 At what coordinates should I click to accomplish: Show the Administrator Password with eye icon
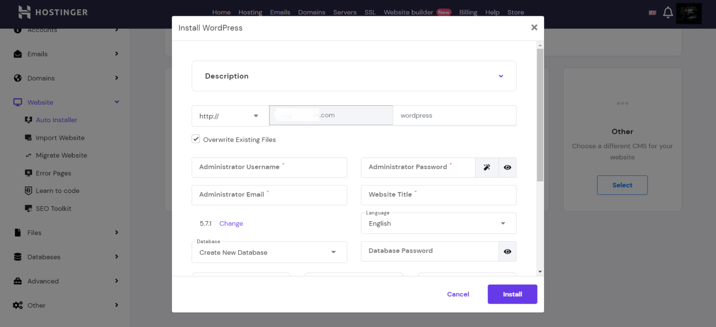507,167
